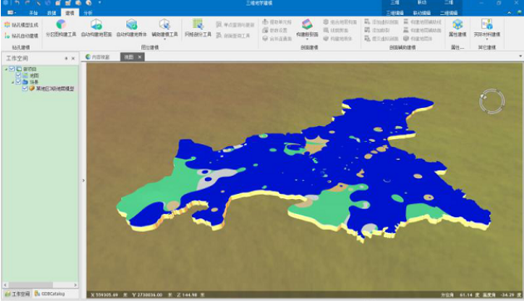Switch to the 三维编辑 ribbon tab

tap(395, 13)
